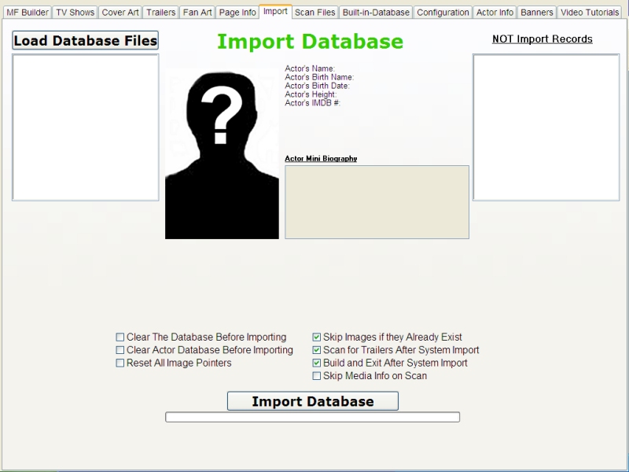This screenshot has width=629, height=472.
Task: Select the Banners tab
Action: [x=536, y=12]
